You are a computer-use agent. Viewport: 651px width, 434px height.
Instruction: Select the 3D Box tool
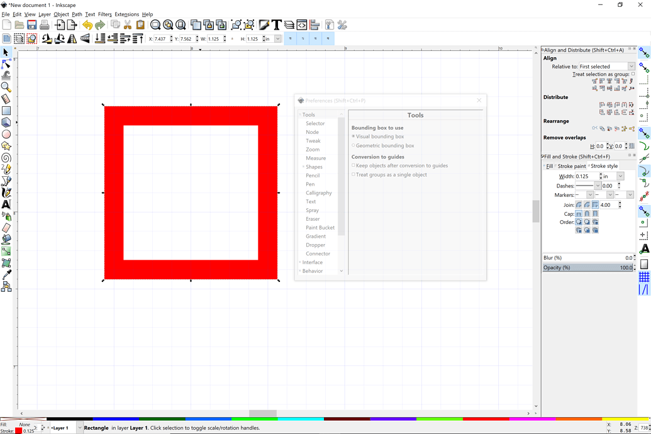(x=6, y=123)
